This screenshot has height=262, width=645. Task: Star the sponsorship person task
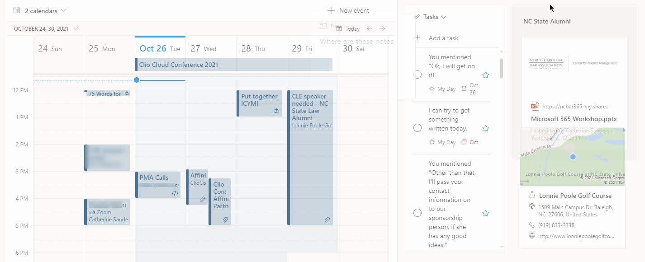pyautogui.click(x=486, y=213)
